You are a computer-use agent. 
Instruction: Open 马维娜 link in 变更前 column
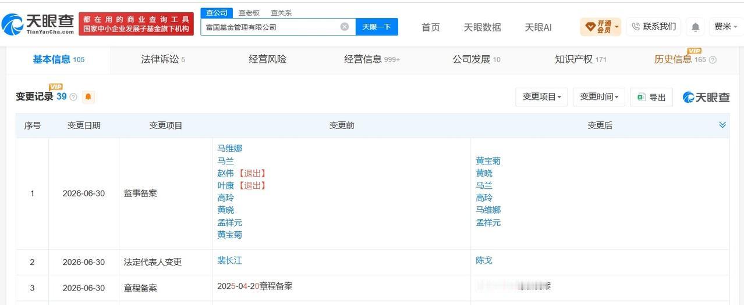pos(229,148)
